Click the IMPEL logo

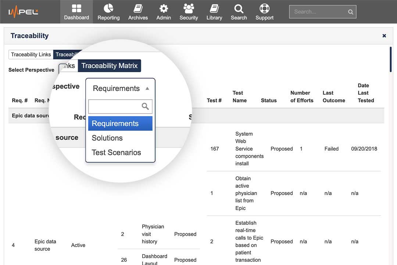coord(23,12)
